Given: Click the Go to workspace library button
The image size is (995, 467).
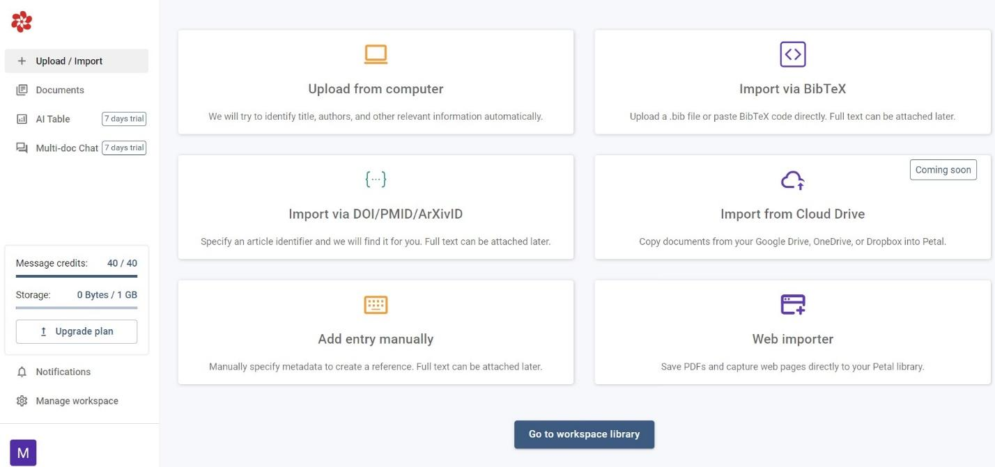Looking at the screenshot, I should (584, 434).
